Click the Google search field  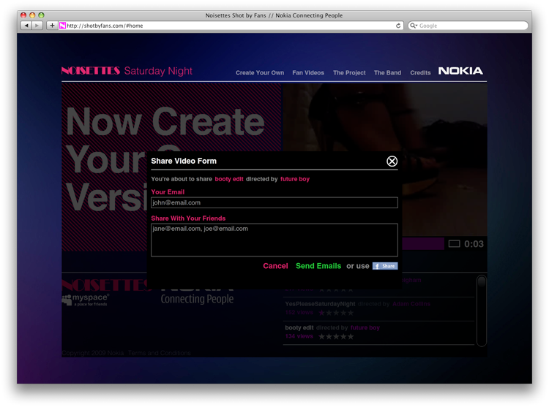click(x=468, y=26)
